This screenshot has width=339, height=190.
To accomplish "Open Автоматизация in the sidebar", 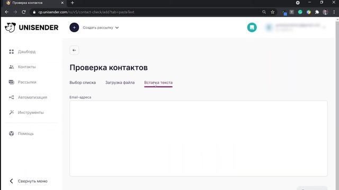I will (32, 97).
